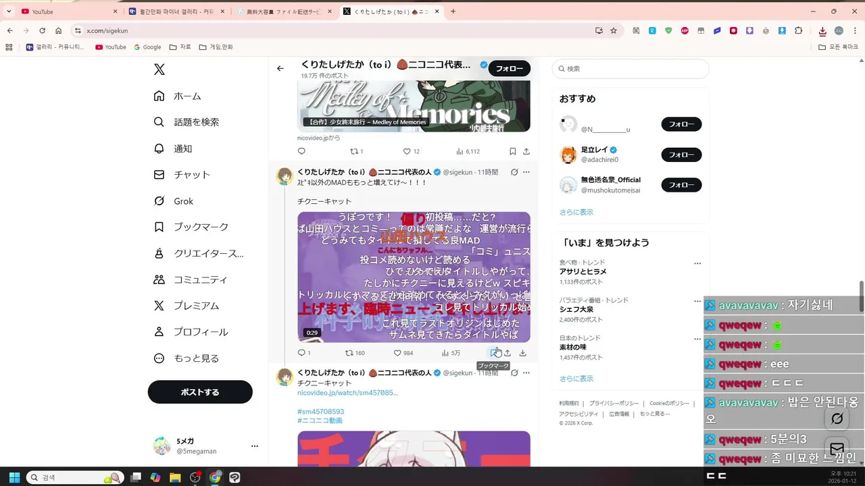Viewport: 865px width, 486px height.
Task: Open Grok in the sidebar
Action: click(174, 201)
